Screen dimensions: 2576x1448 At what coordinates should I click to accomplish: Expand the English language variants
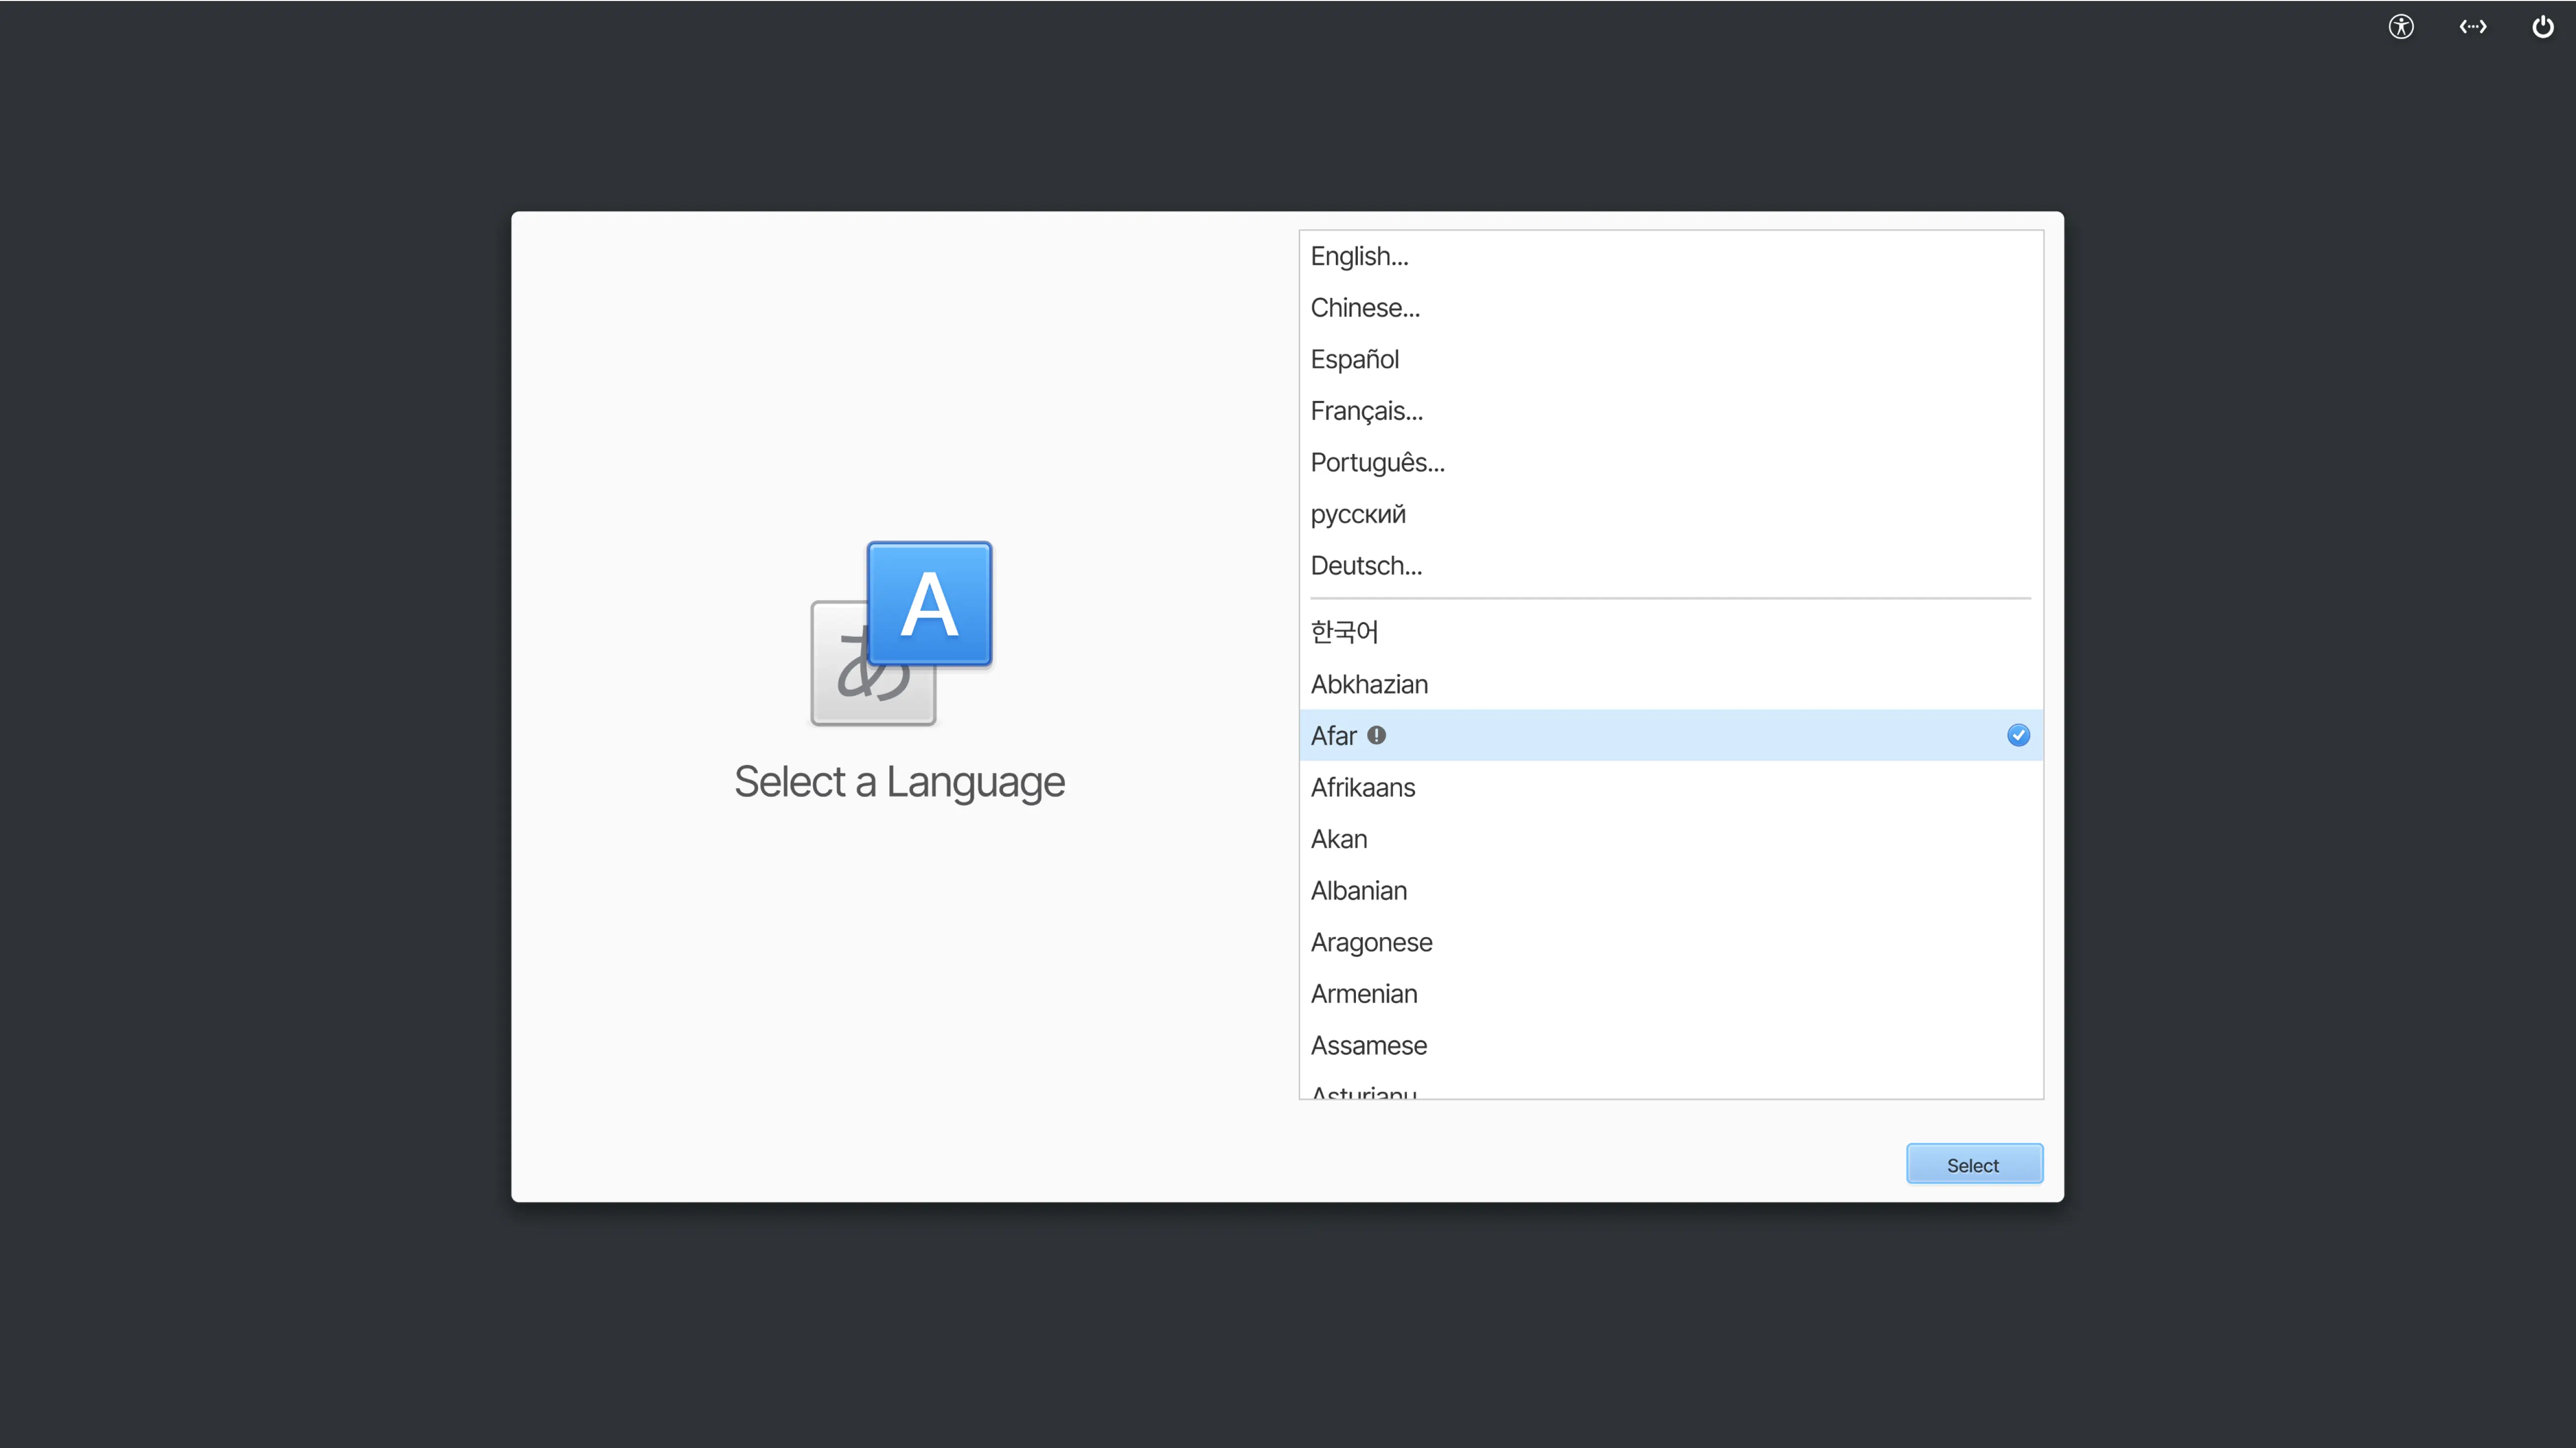[1359, 257]
